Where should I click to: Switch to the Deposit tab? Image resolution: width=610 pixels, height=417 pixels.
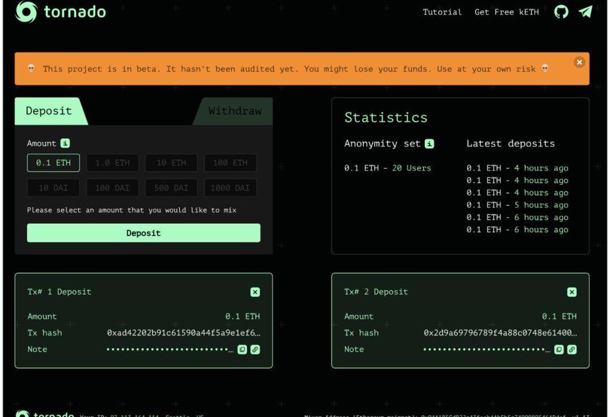click(x=49, y=111)
